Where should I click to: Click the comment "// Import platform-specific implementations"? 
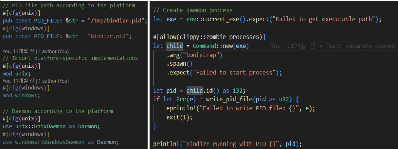[70, 58]
